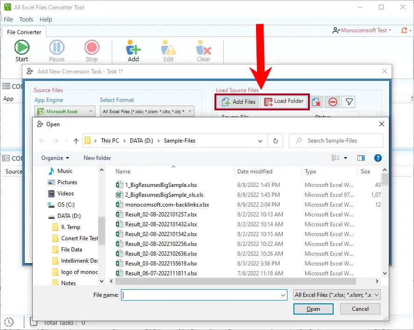
Task: Click the change view icon
Action: tap(335, 158)
